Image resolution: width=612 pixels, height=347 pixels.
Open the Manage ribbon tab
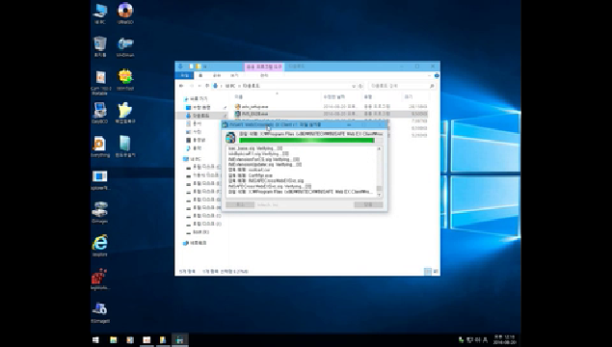(x=264, y=75)
